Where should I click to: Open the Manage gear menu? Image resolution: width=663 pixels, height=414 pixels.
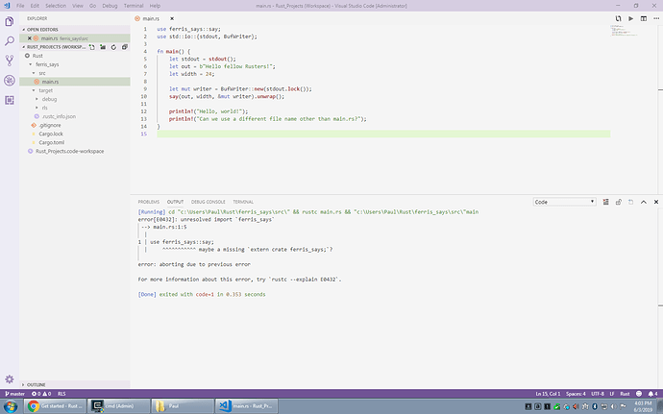(x=10, y=378)
